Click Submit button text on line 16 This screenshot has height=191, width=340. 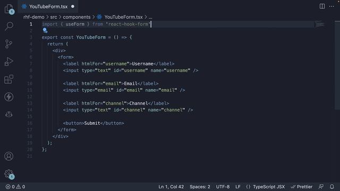point(92,123)
